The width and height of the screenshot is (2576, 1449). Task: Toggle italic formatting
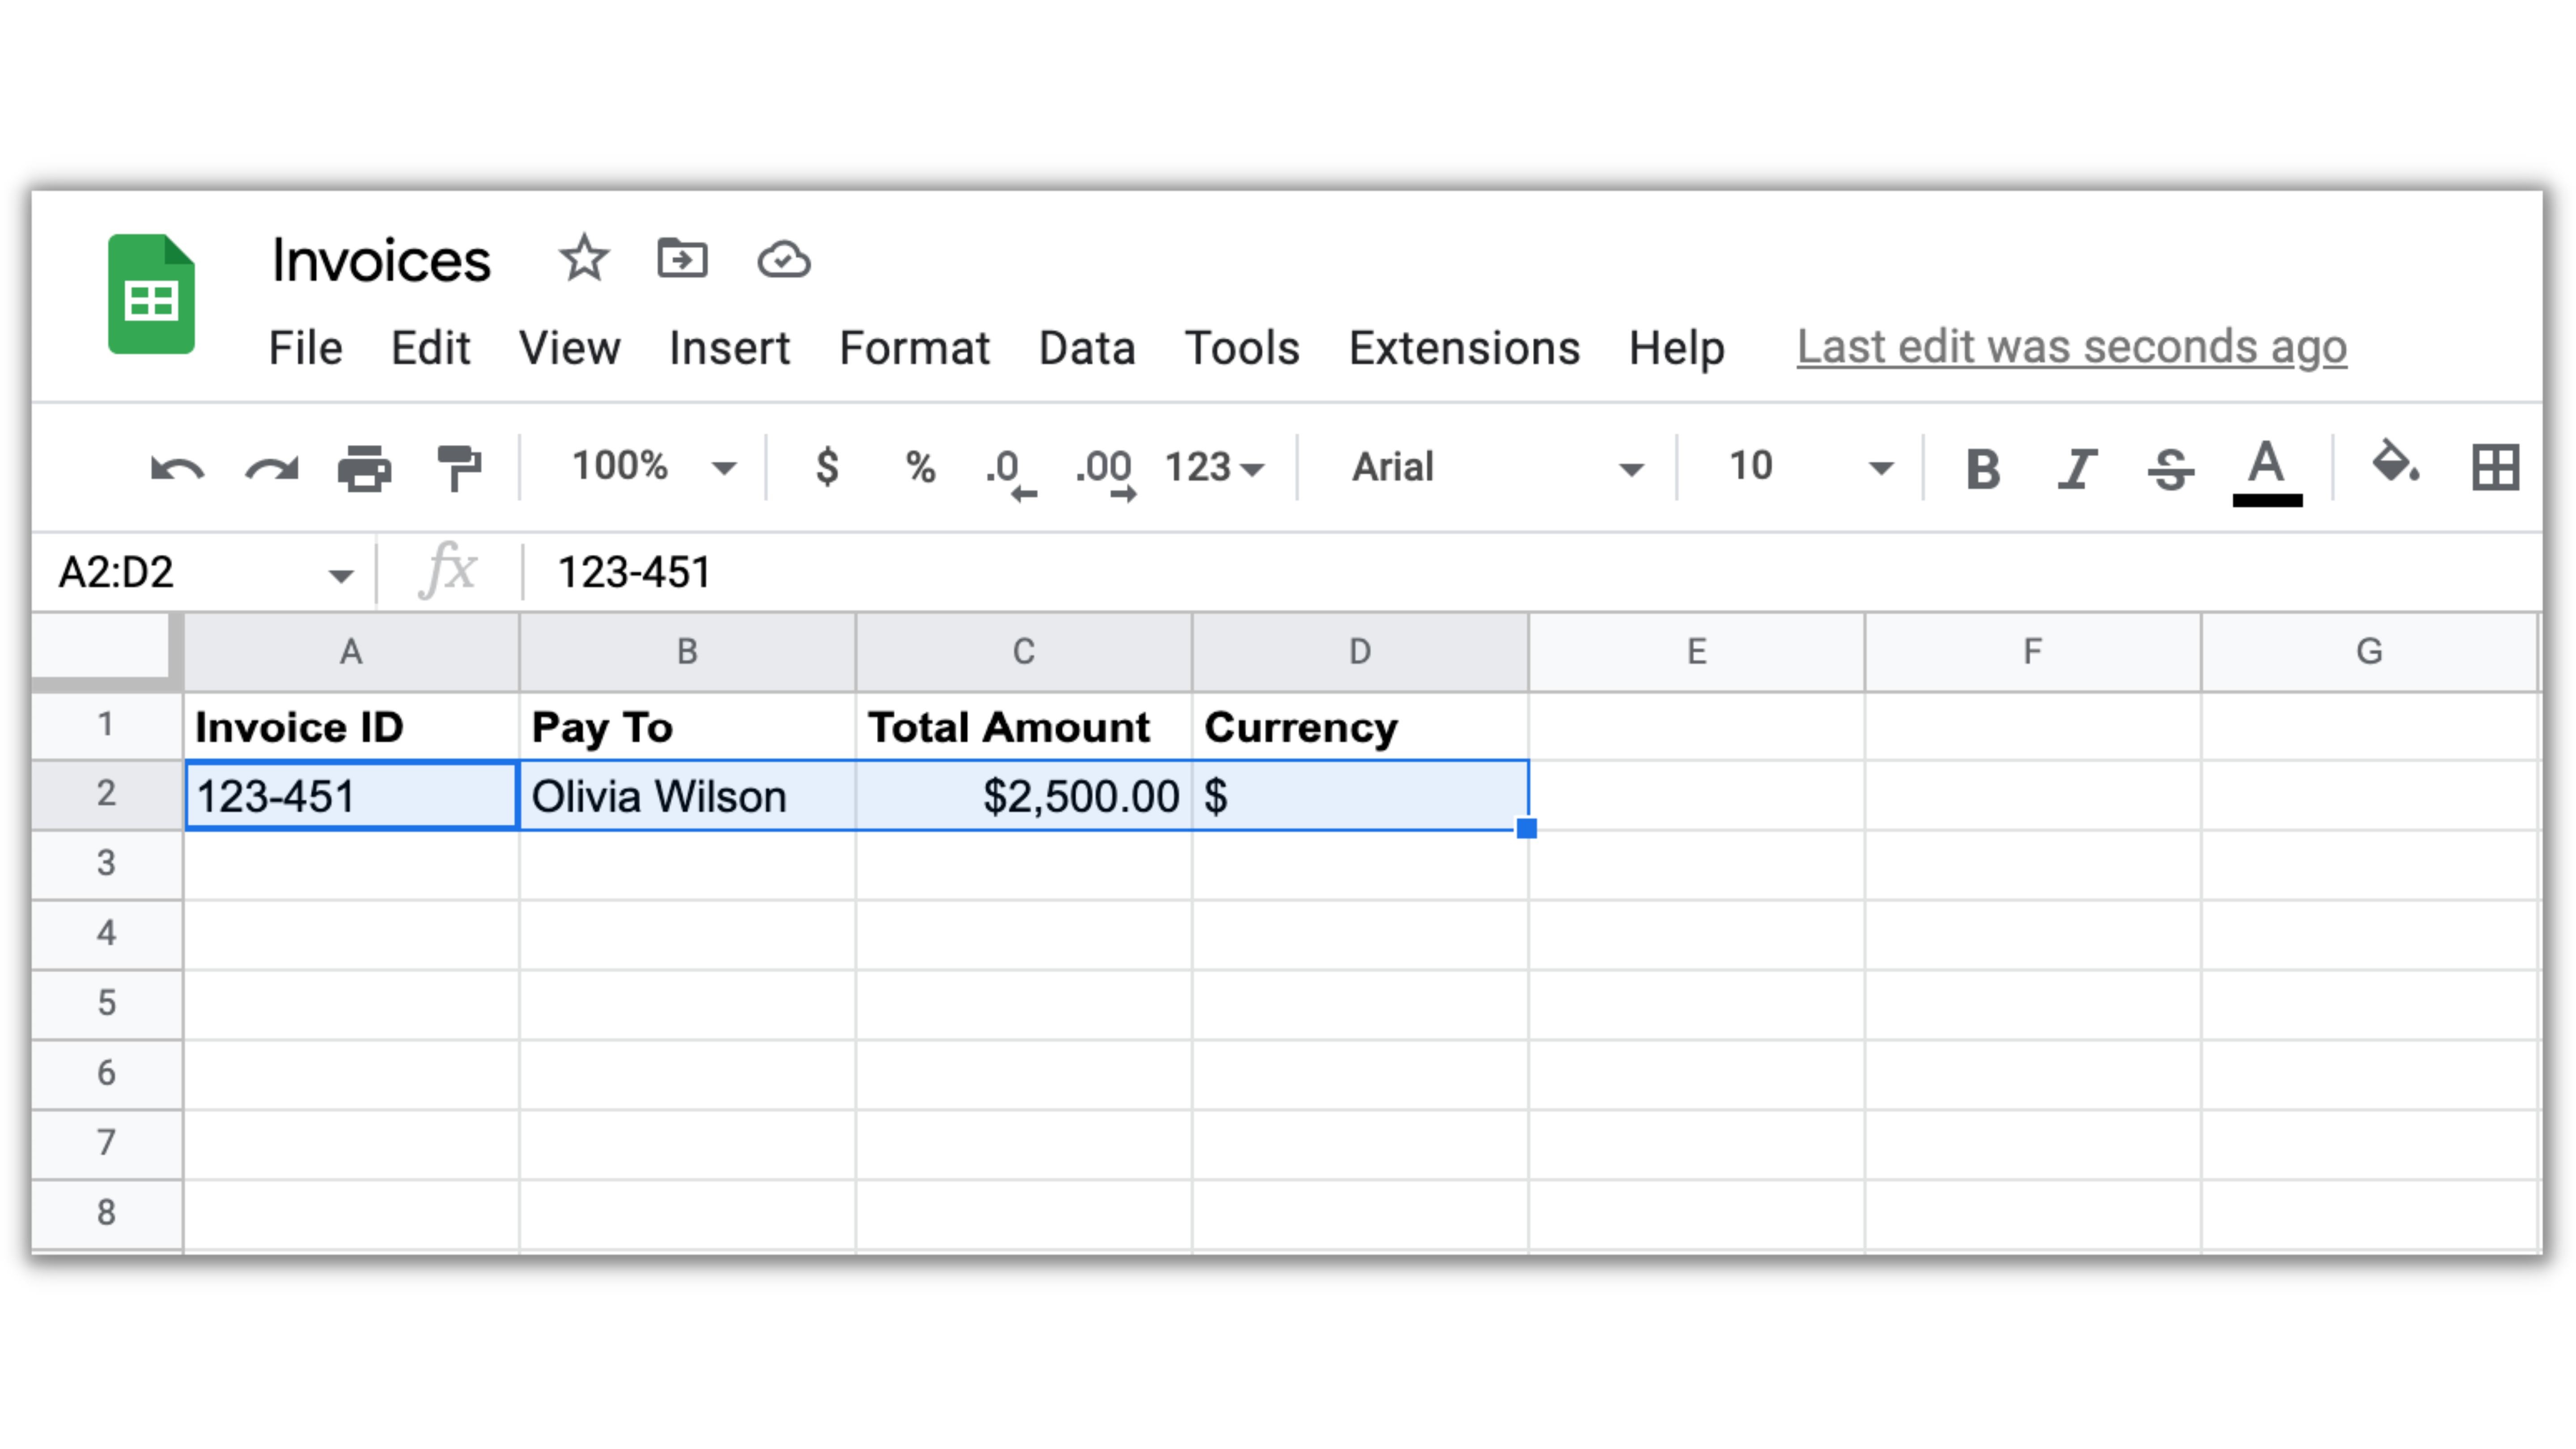(x=2076, y=468)
